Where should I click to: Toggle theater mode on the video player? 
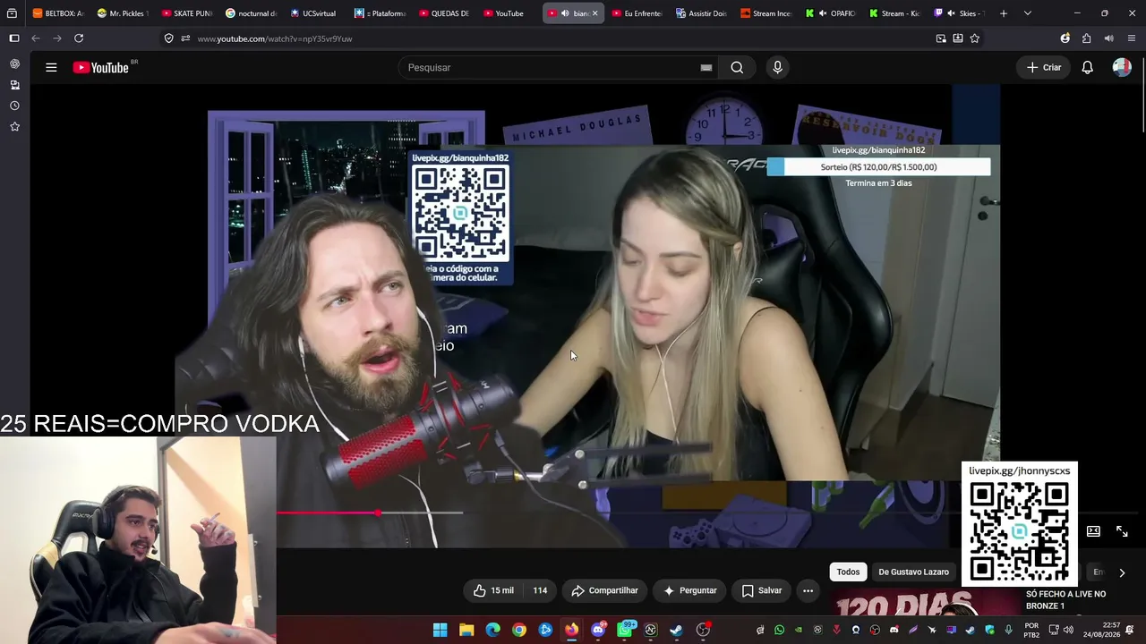coord(1093,531)
